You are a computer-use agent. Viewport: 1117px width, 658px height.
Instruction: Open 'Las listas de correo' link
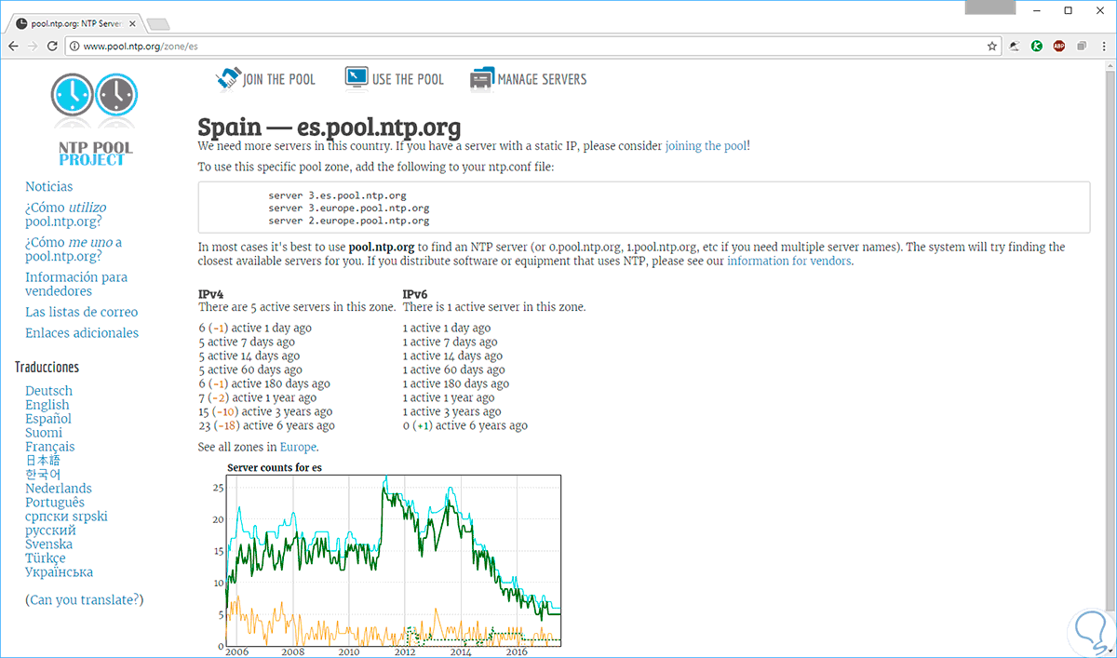click(81, 312)
